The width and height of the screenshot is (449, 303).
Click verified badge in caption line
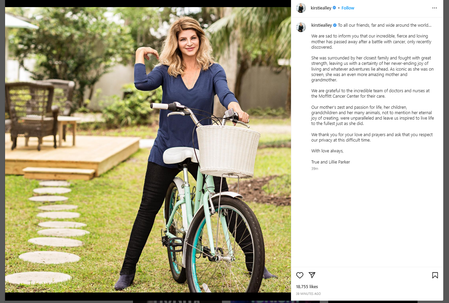point(335,25)
